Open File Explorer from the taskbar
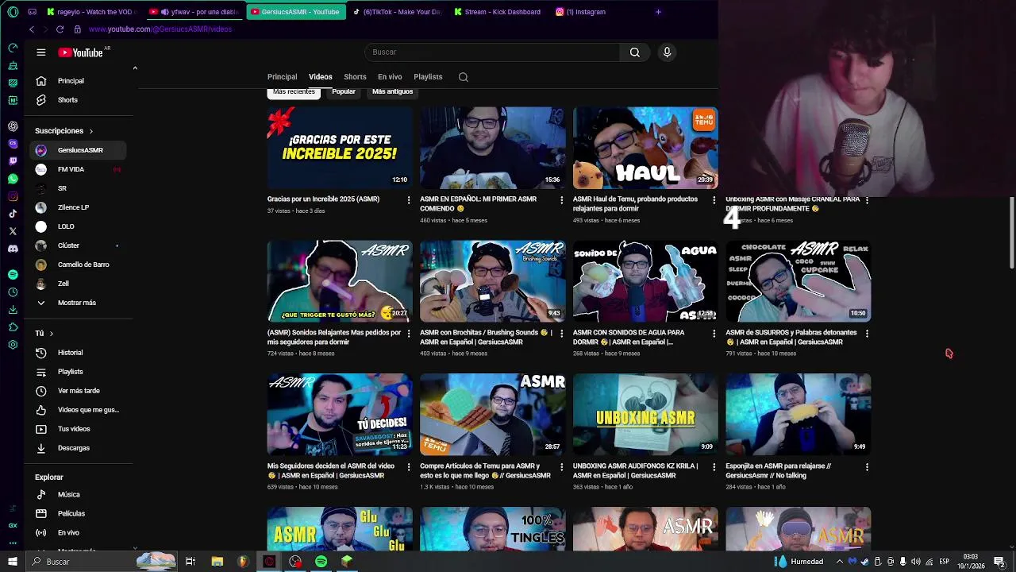This screenshot has width=1016, height=572. (x=217, y=562)
